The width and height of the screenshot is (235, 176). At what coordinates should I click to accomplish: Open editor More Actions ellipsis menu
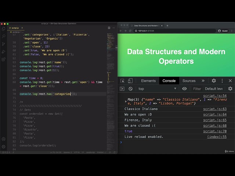pos(113,28)
